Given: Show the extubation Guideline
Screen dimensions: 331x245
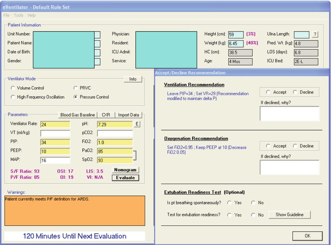Looking at the screenshot, I should coord(290,215).
